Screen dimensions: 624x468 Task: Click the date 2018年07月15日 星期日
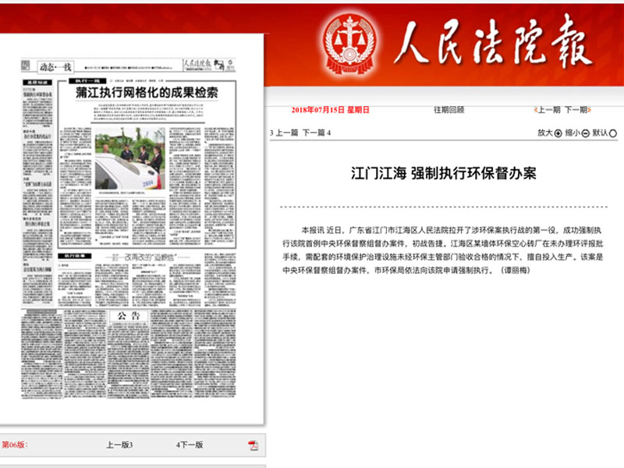[330, 110]
